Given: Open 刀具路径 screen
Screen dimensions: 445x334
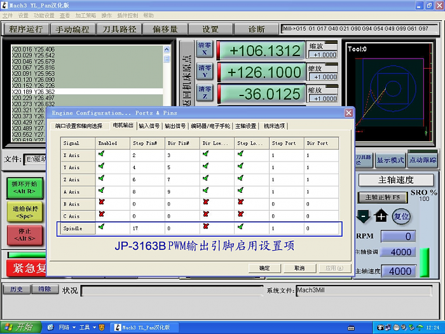Looking at the screenshot, I should [120, 29].
